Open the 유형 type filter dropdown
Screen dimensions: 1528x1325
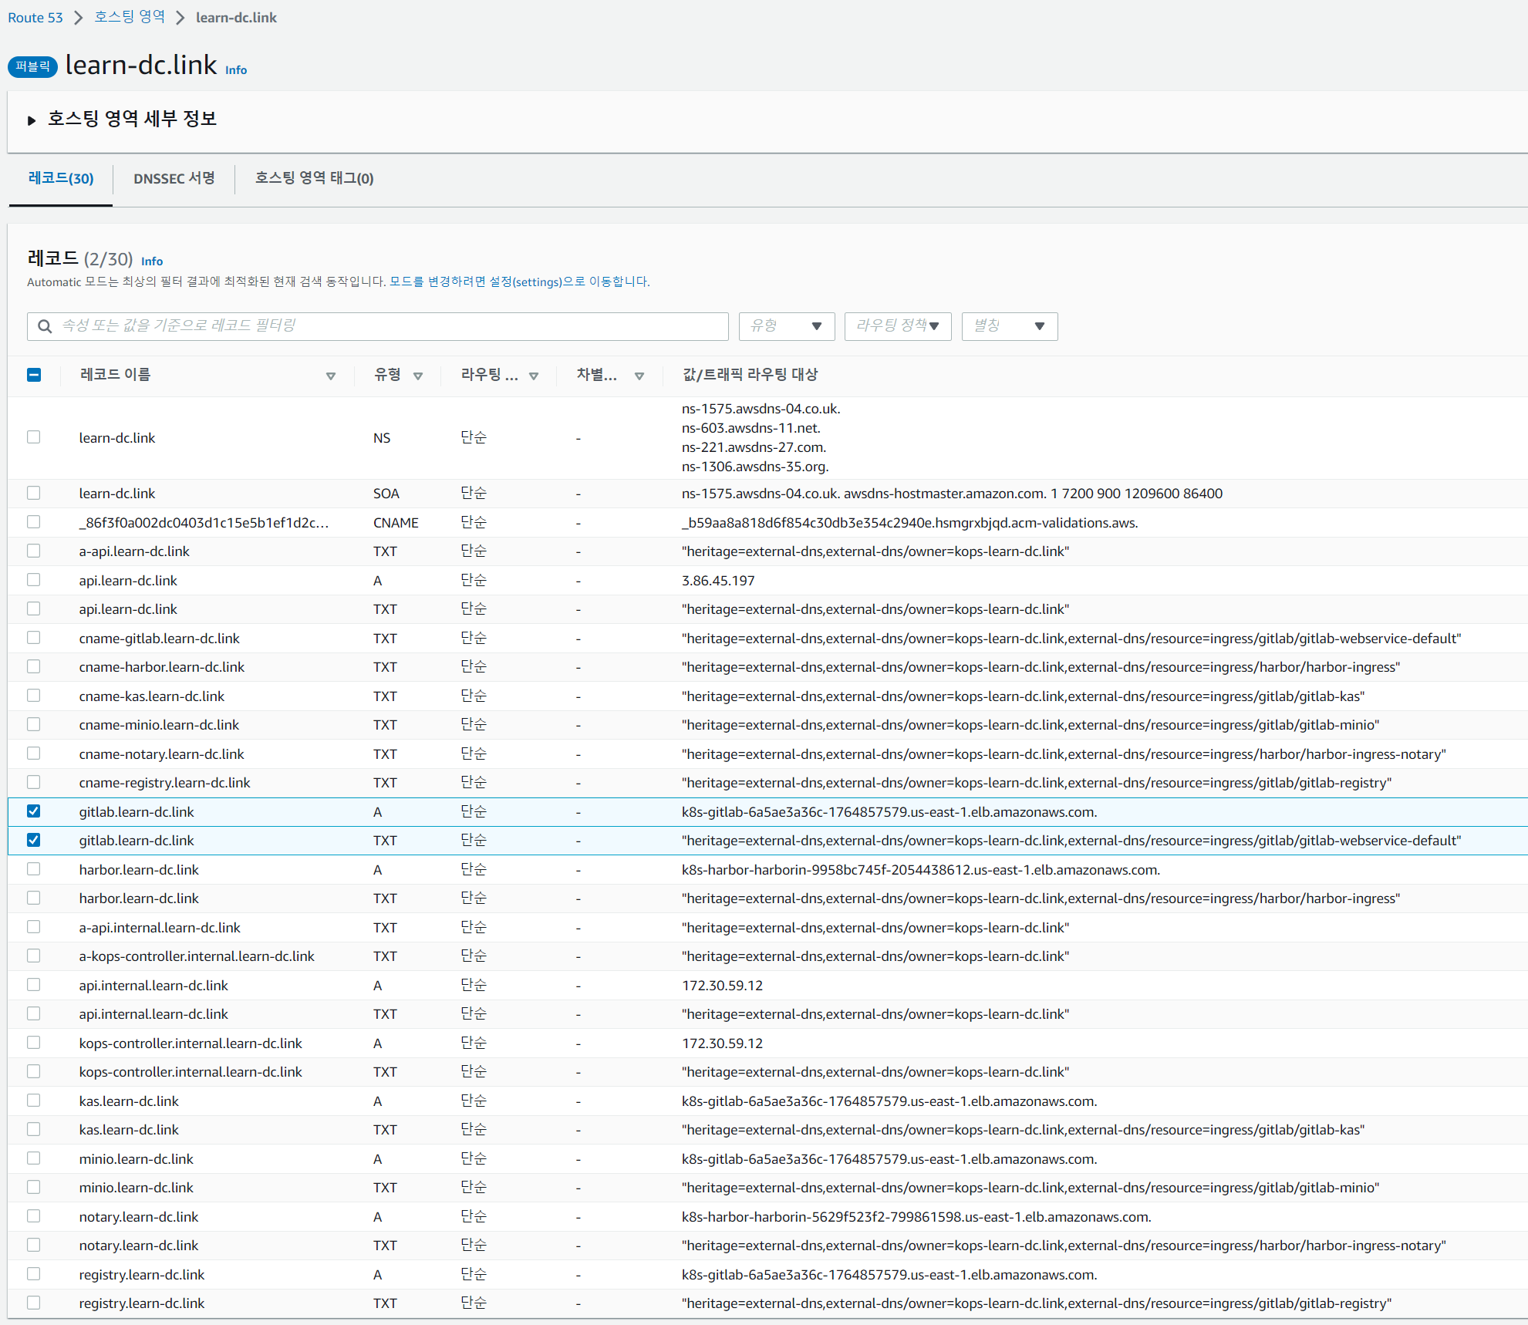coord(786,326)
